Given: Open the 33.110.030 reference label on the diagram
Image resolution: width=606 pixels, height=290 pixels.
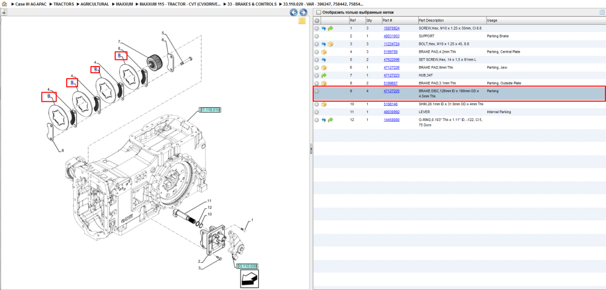Looking at the screenshot, I should 247,266.
